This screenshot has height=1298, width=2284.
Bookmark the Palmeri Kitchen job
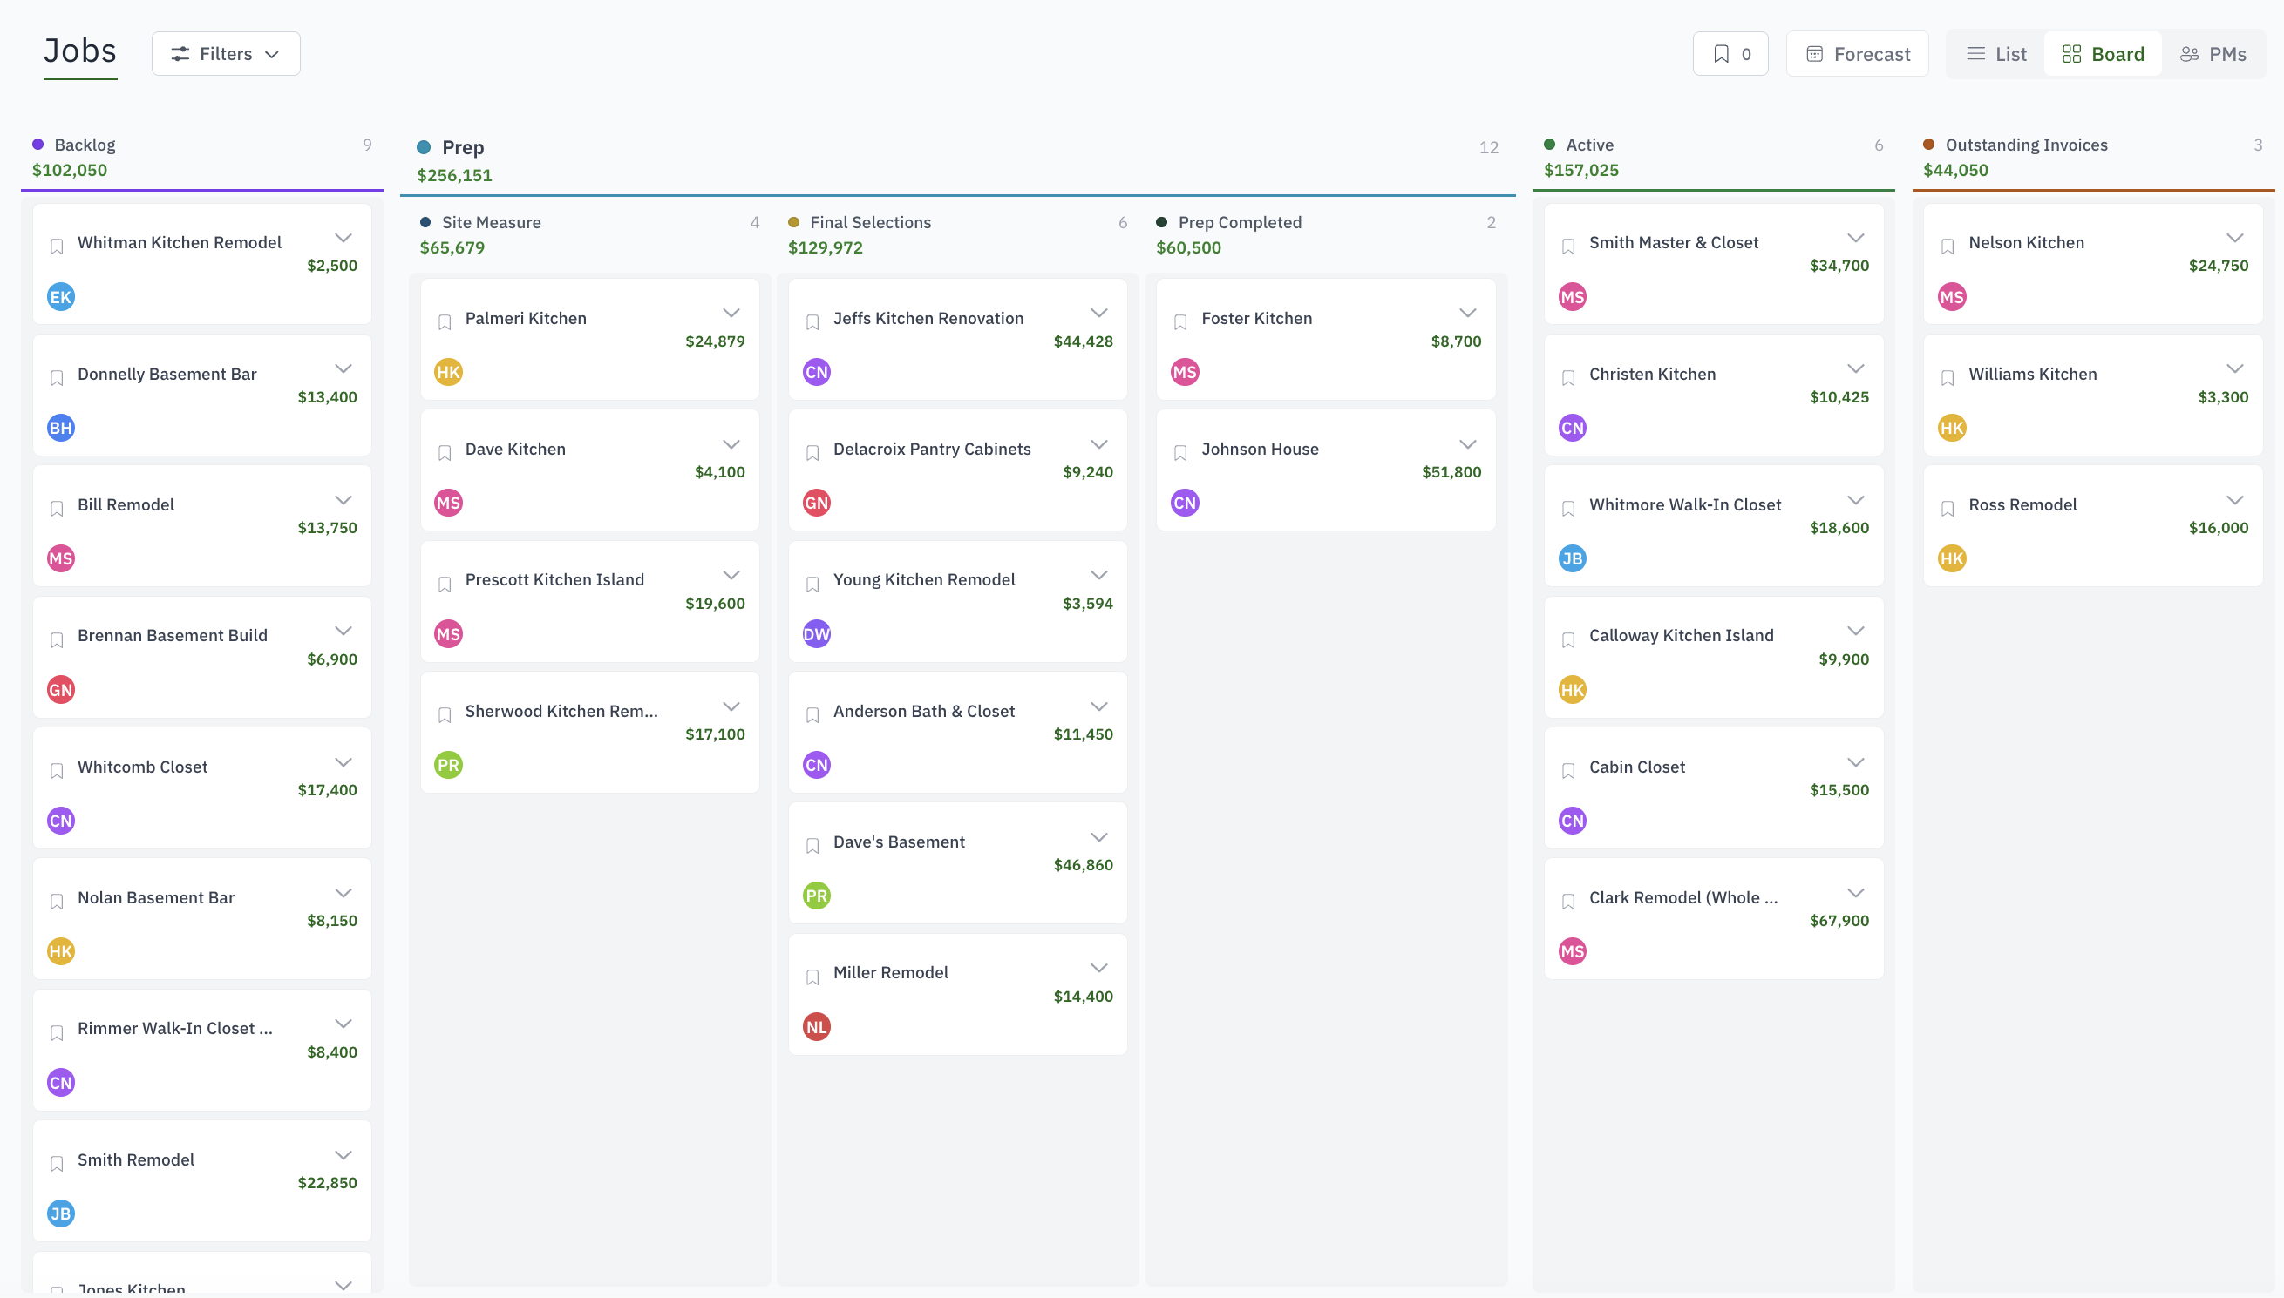coord(445,322)
